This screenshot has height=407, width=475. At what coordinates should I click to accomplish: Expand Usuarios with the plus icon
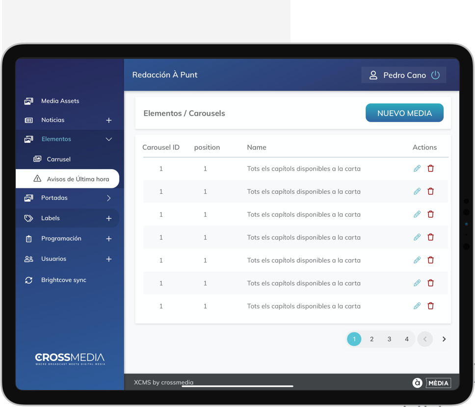point(109,259)
